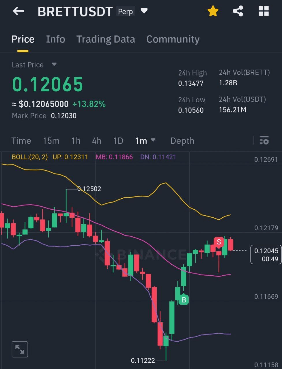Click the 24h Vol(BRETT) value 1.28B
Image resolution: width=282 pixels, height=369 pixels.
tap(228, 83)
